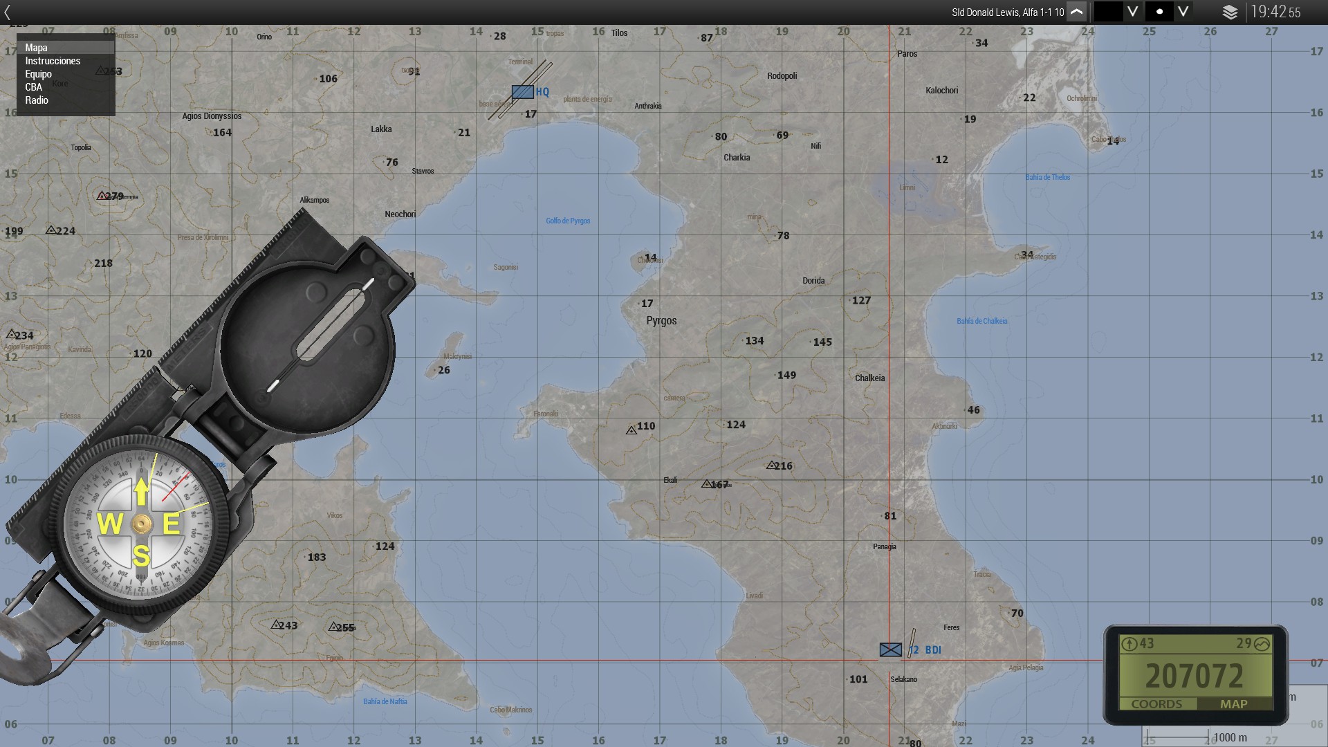This screenshot has width=1328, height=747.
Task: Open the Instrucciones briefing entry
Action: coord(65,61)
